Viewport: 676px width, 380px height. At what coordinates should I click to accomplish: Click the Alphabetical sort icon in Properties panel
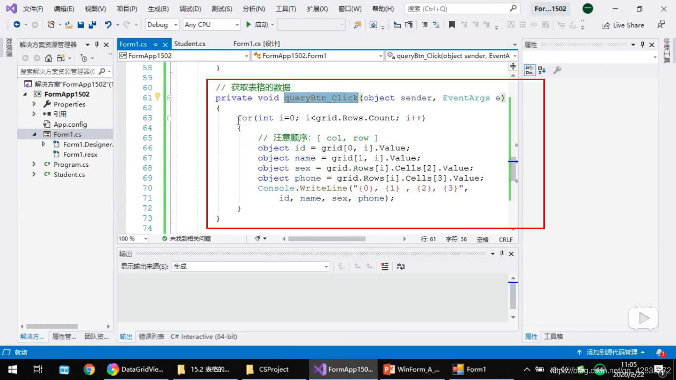coord(542,70)
